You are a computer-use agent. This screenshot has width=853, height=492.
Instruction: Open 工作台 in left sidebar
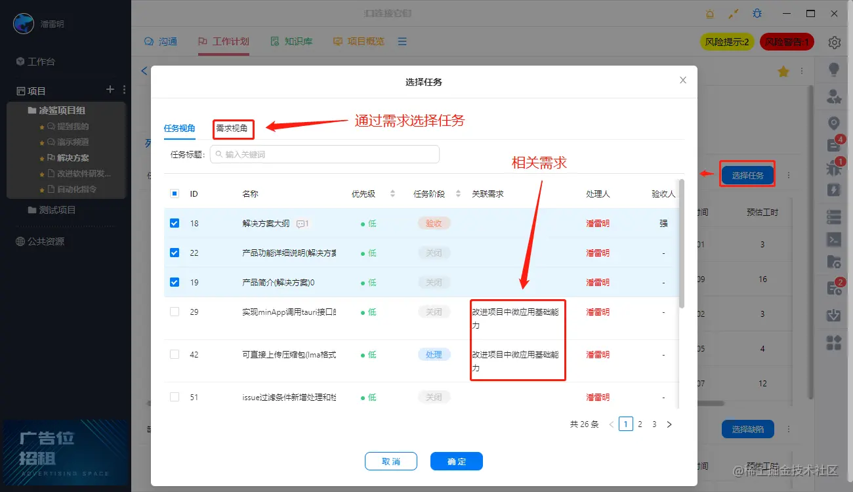click(35, 62)
